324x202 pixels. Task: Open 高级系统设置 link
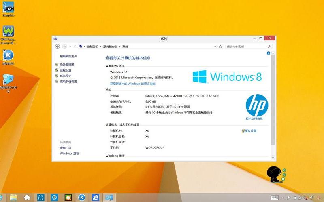[68, 81]
